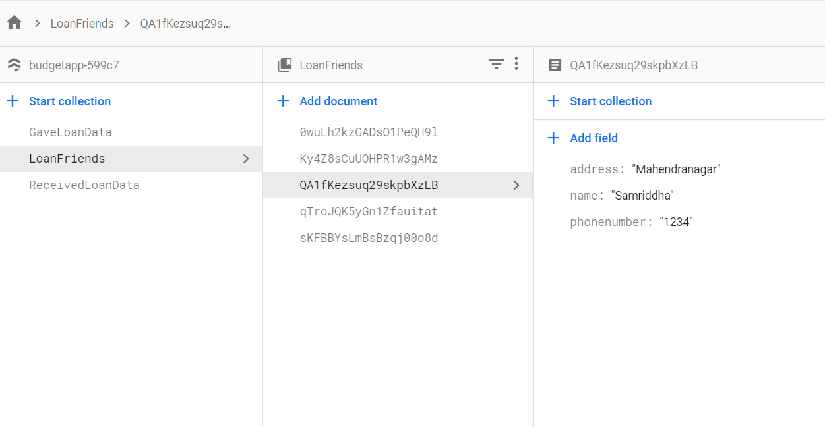Open the three-dot menu for LoanFriends collection
This screenshot has height=427, width=825.
coord(516,64)
